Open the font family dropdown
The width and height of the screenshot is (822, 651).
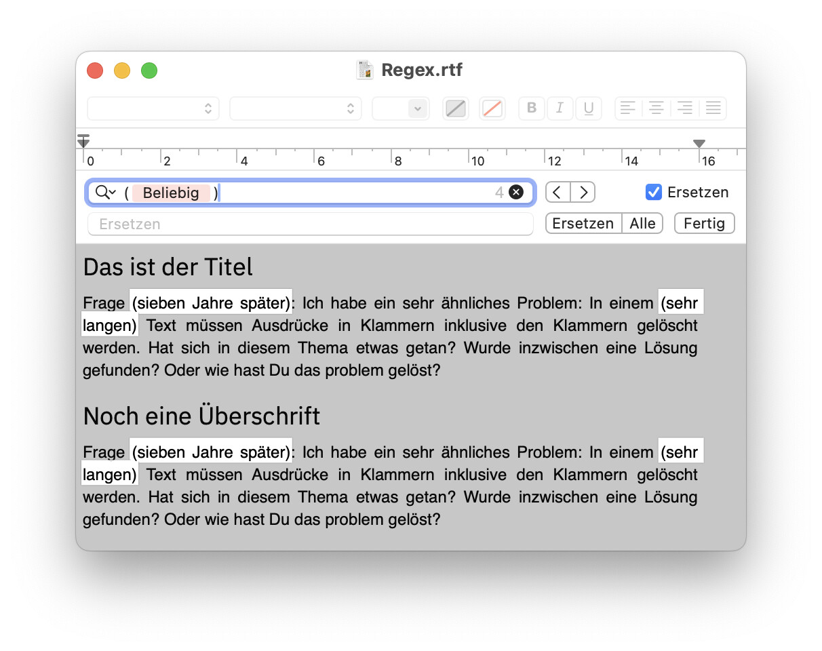[x=295, y=108]
